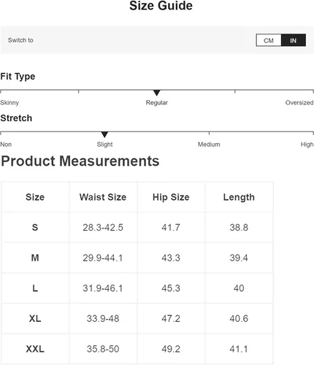Select the XXL size row label
Image resolution: width=314 pixels, height=365 pixels.
pyautogui.click(x=35, y=349)
